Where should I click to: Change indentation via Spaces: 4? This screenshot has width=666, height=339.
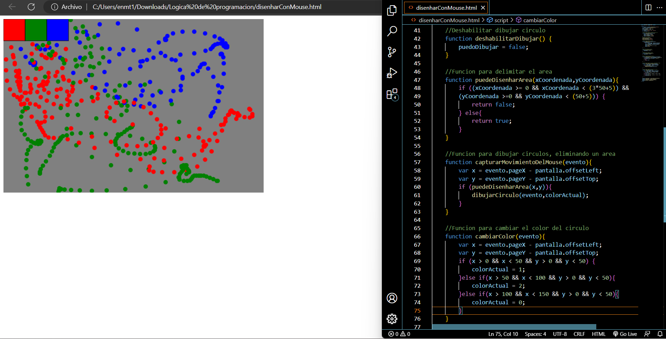(535, 334)
